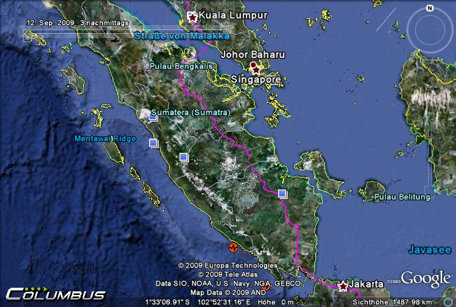Screen dimensions: 456x307
Task: Click the Singapore star placemark
Action: 257,70
